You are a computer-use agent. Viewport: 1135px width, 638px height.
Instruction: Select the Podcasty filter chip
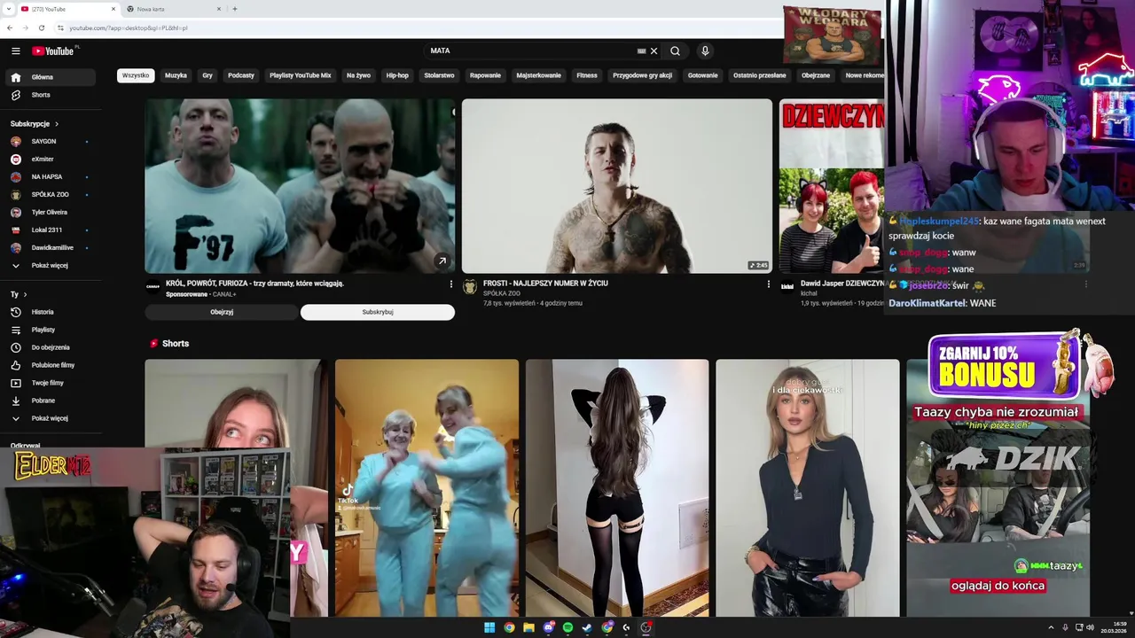pyautogui.click(x=241, y=75)
